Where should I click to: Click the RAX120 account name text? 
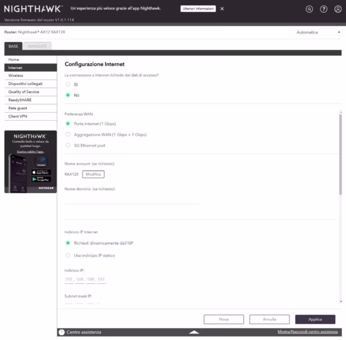[x=72, y=174]
